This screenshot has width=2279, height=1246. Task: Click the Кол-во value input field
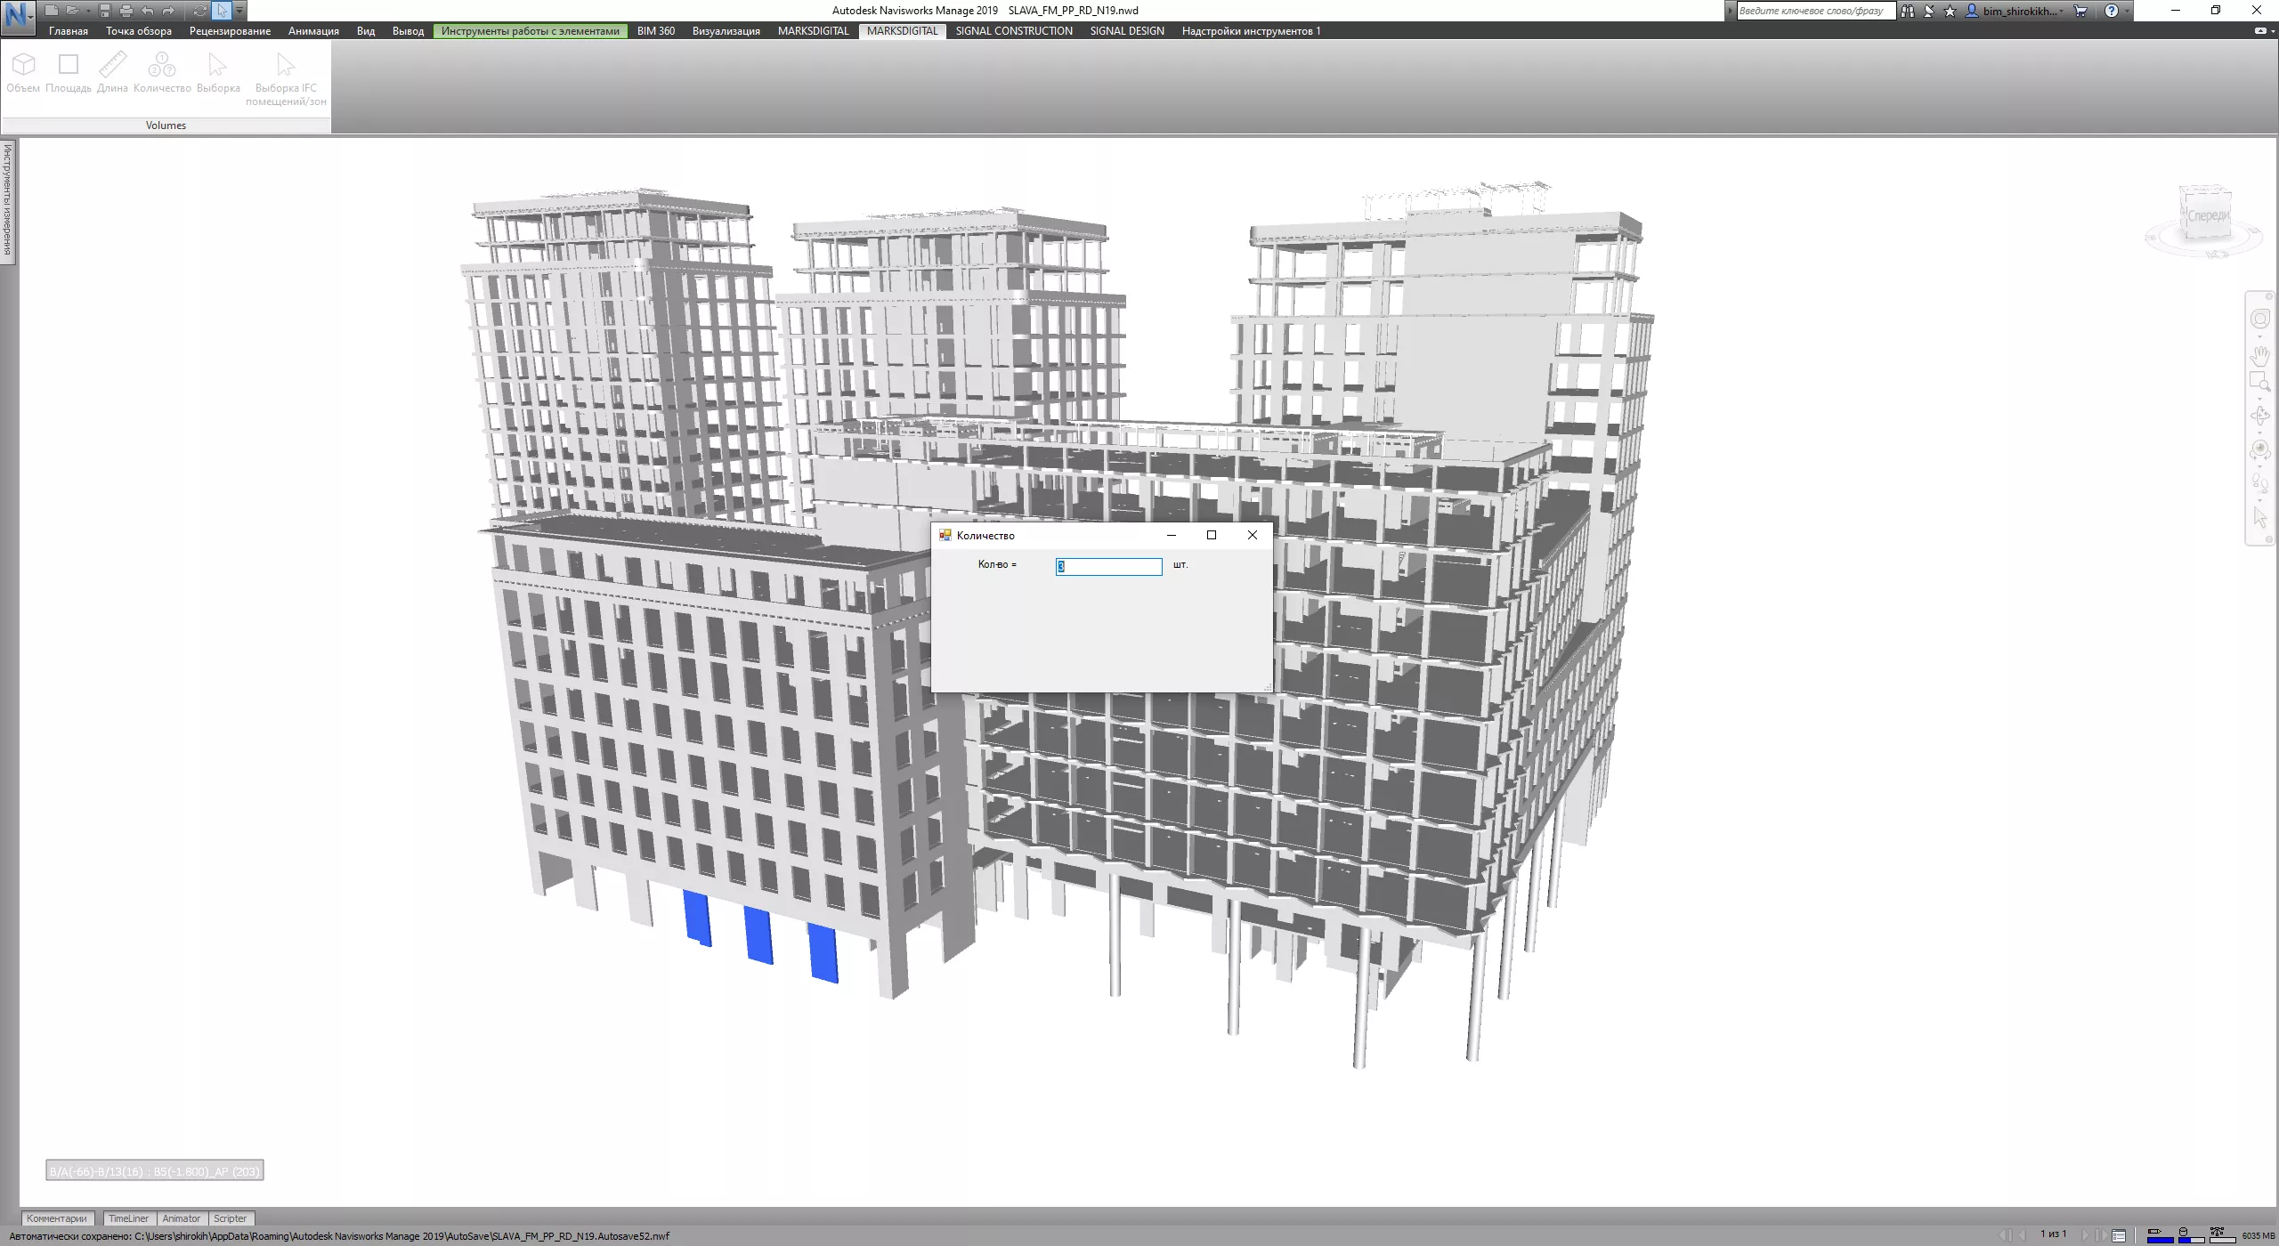tap(1108, 567)
